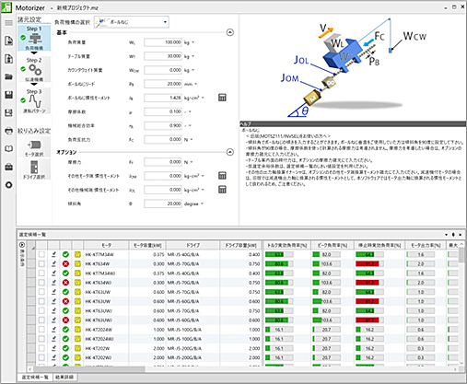Open degree unit dropdown for tilt angle
This screenshot has height=384, width=467.
pyautogui.click(x=202, y=204)
